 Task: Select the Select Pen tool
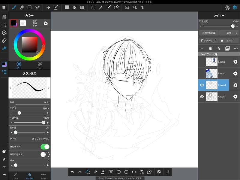[x=109, y=7]
